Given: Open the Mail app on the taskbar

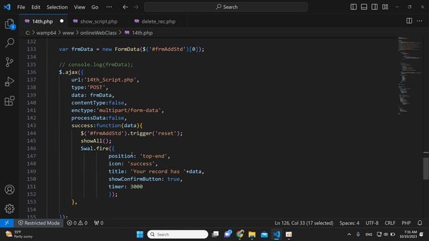Looking at the screenshot, I should [264, 234].
